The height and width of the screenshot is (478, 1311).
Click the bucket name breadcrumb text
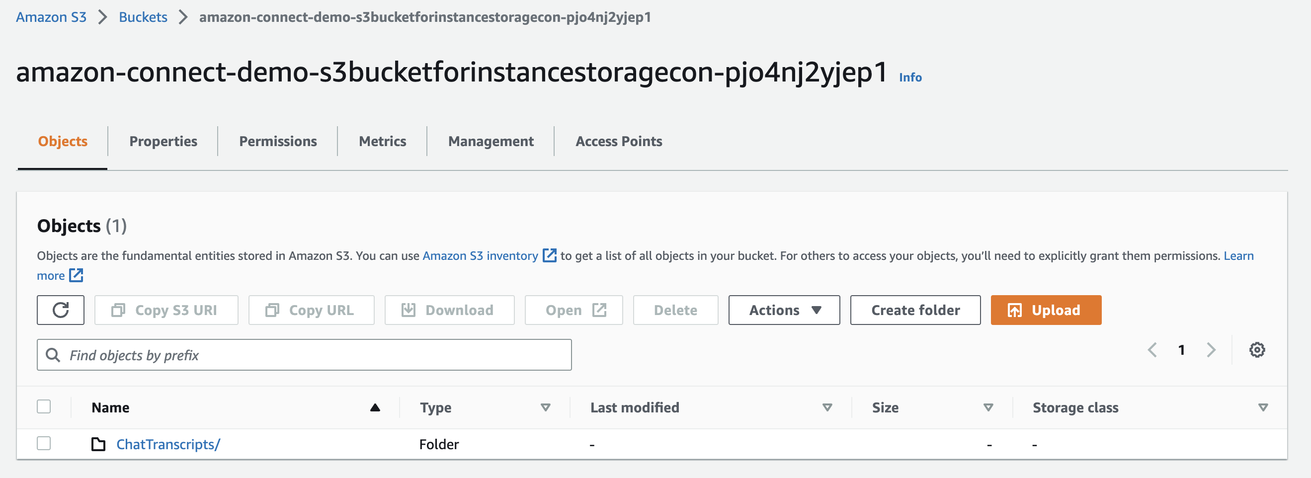(x=425, y=17)
